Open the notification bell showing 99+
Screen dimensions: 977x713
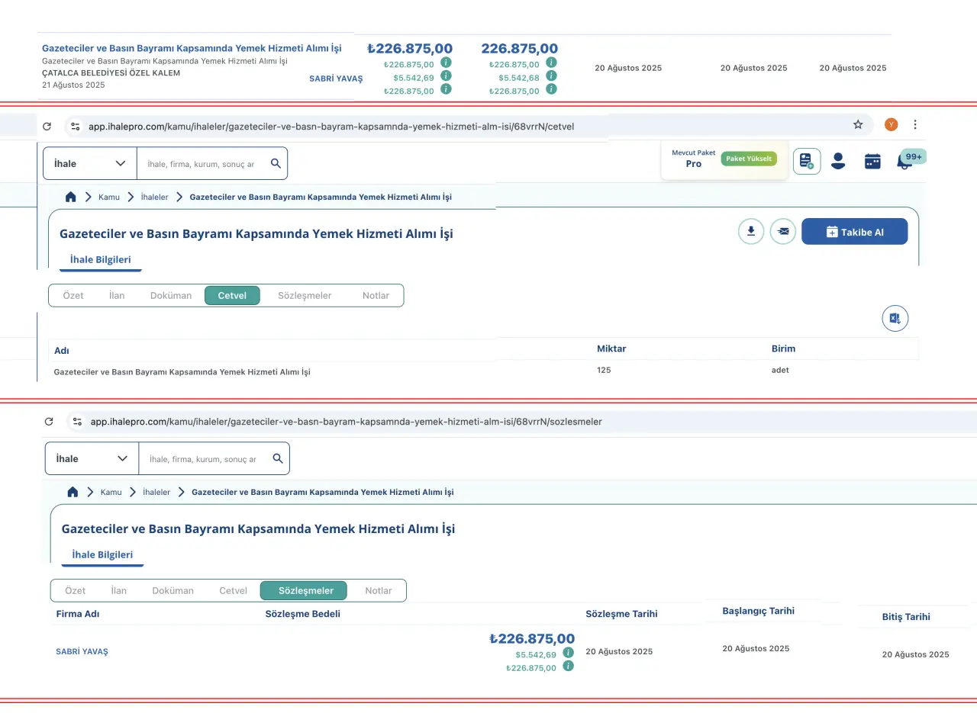click(x=905, y=161)
